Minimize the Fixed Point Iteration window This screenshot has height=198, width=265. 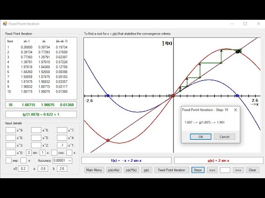[232, 24]
